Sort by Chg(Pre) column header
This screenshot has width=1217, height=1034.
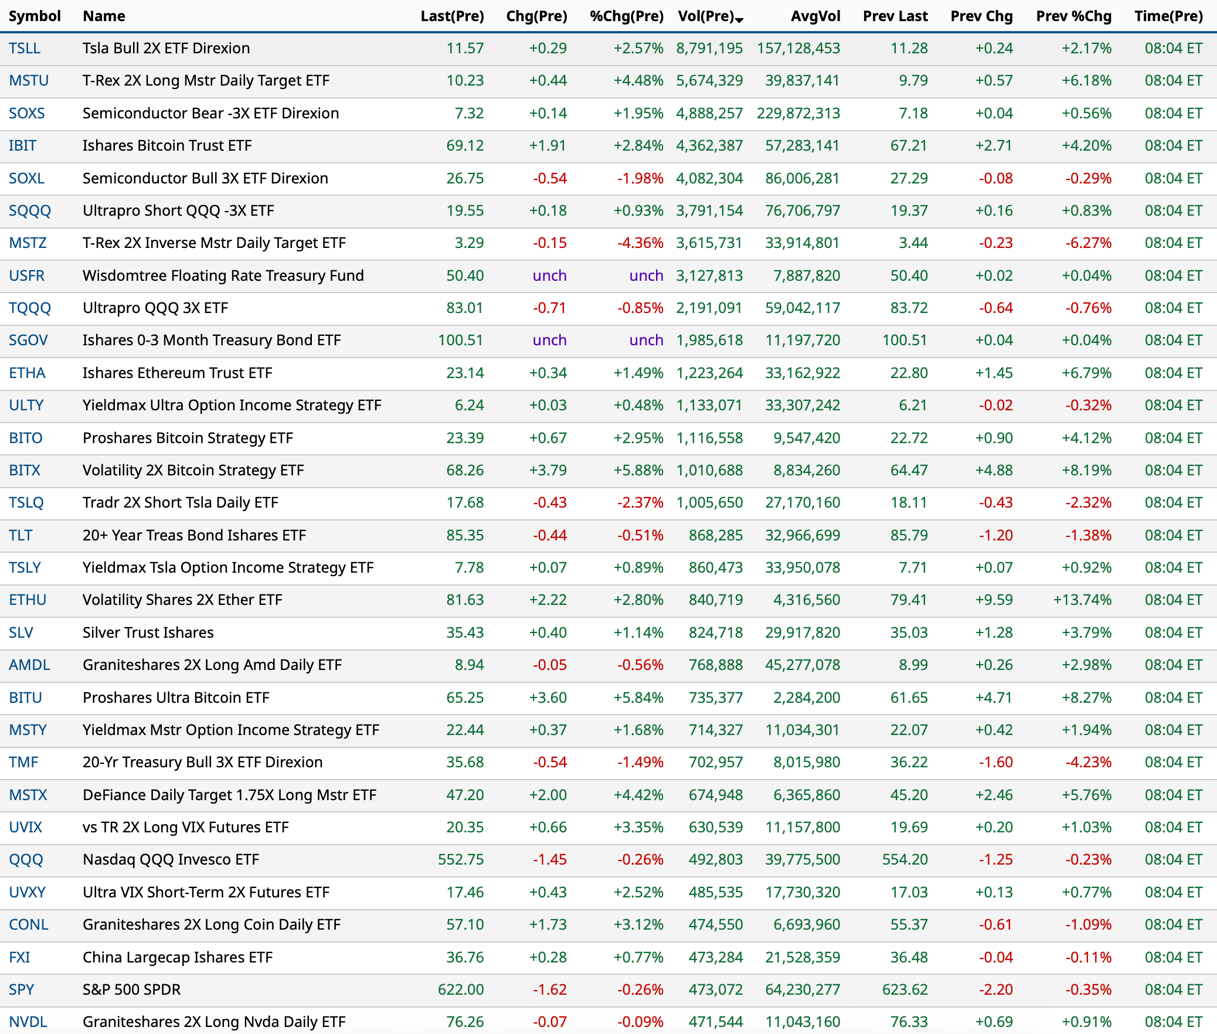tap(536, 16)
